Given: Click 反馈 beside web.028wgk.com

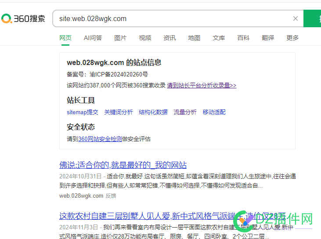Looking at the screenshot, I should [x=111, y=196].
